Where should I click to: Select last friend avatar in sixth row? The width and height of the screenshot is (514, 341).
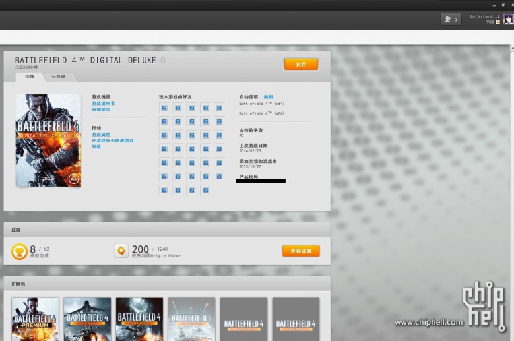pos(219,177)
